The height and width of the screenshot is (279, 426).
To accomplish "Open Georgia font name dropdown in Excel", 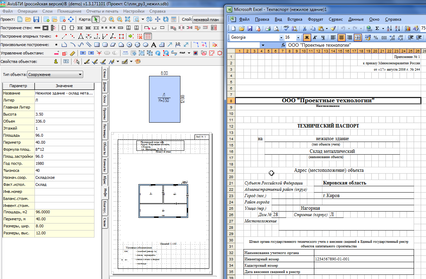I will [281, 37].
